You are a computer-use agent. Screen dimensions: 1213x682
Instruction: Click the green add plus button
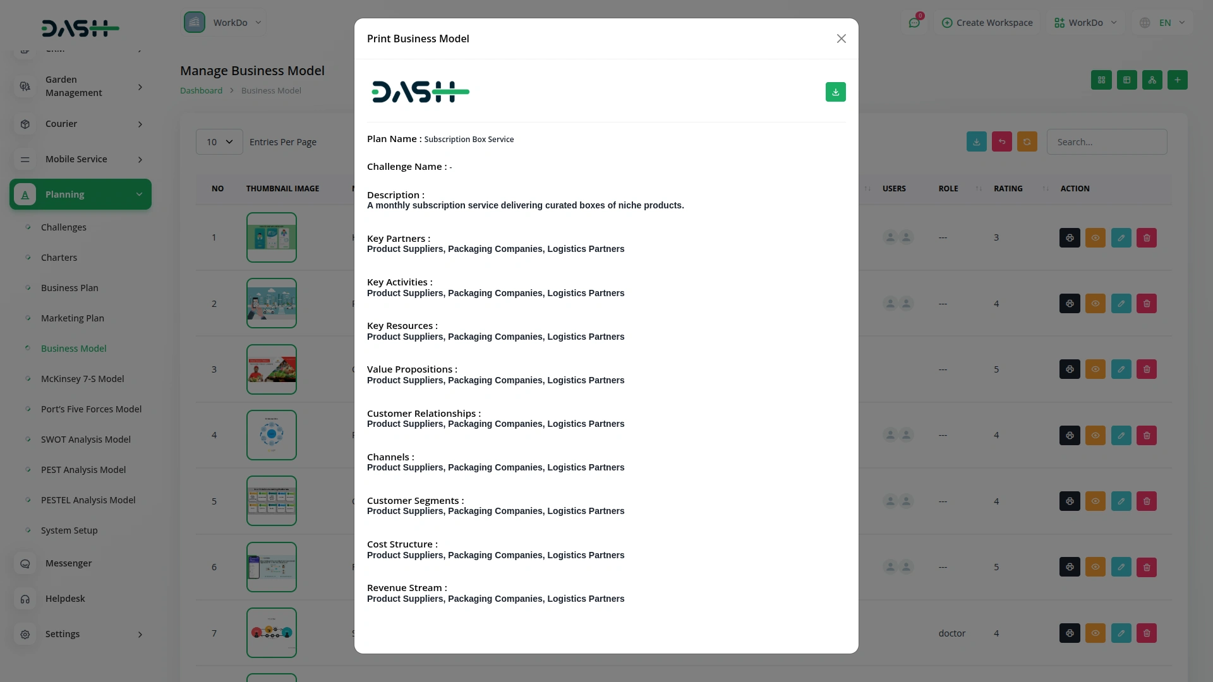click(1177, 80)
